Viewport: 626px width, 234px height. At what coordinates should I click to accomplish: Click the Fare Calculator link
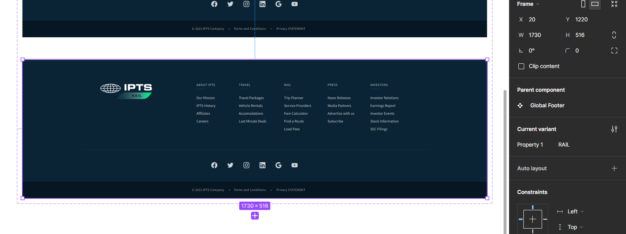[296, 114]
